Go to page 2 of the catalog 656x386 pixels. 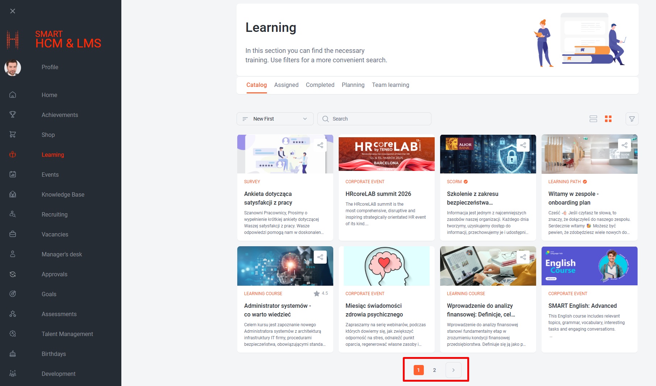(434, 370)
